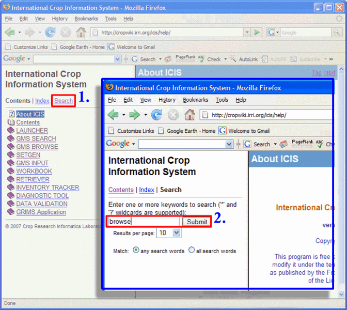Viewport: 347px width, 310px height.
Task: Open the URL history dropdown in the outer window
Action: coord(247,33)
